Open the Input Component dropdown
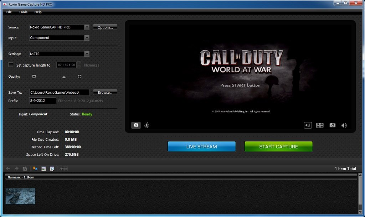This screenshot has height=217, width=365. pyautogui.click(x=87, y=38)
